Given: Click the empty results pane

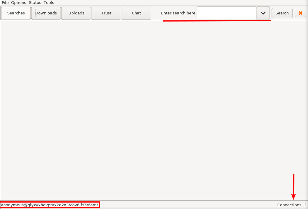Looking at the screenshot, I should click(x=154, y=110).
